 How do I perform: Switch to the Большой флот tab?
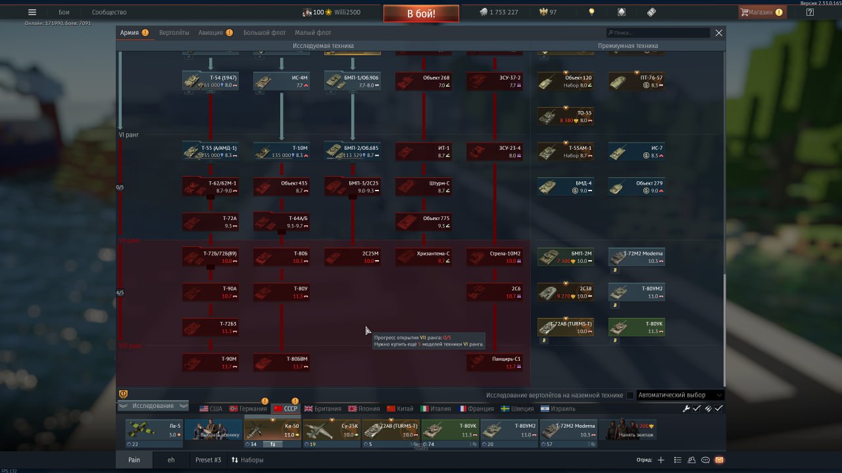tap(264, 33)
